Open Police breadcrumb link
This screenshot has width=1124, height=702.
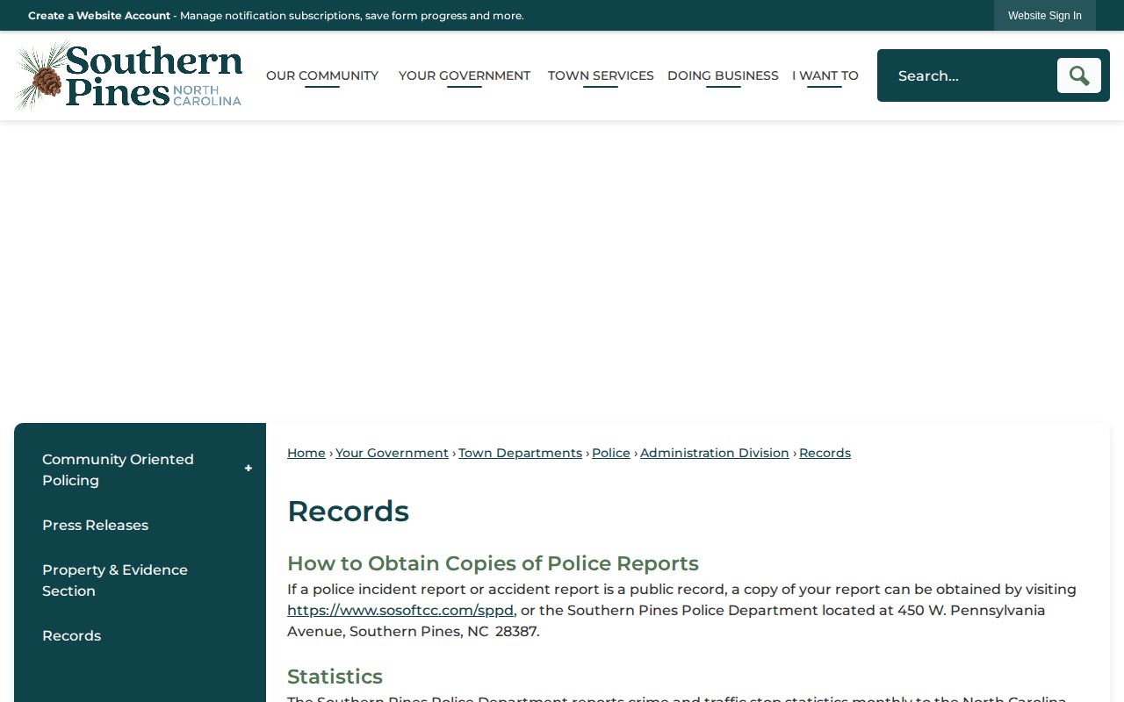coord(611,453)
